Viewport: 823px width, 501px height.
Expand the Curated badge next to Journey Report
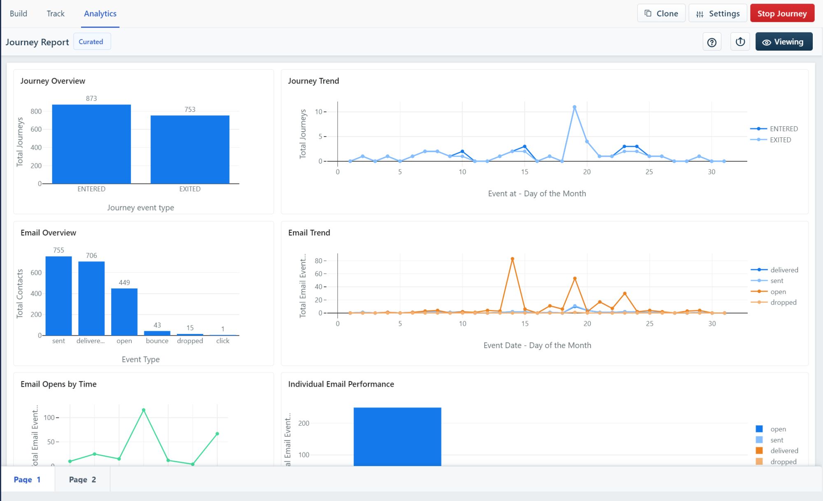(x=92, y=41)
